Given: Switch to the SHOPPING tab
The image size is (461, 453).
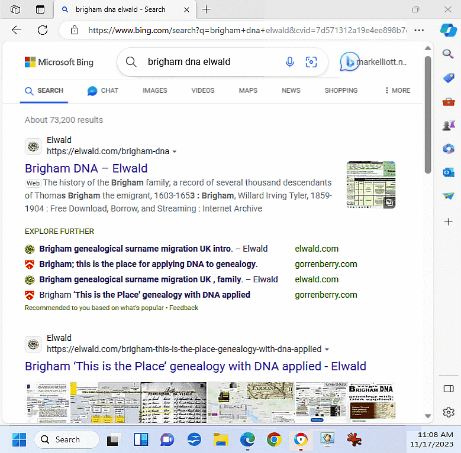Looking at the screenshot, I should tap(341, 90).
